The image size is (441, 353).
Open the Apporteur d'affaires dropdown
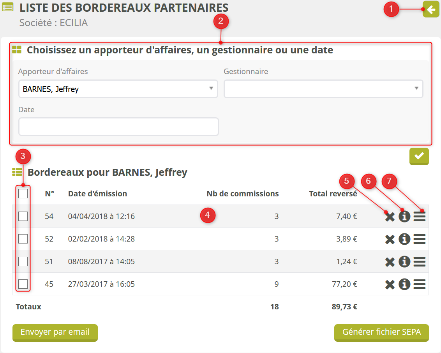pos(118,89)
